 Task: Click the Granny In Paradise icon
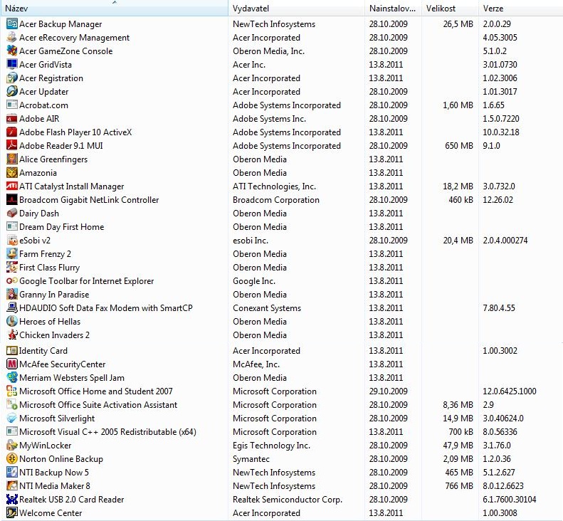(x=12, y=294)
